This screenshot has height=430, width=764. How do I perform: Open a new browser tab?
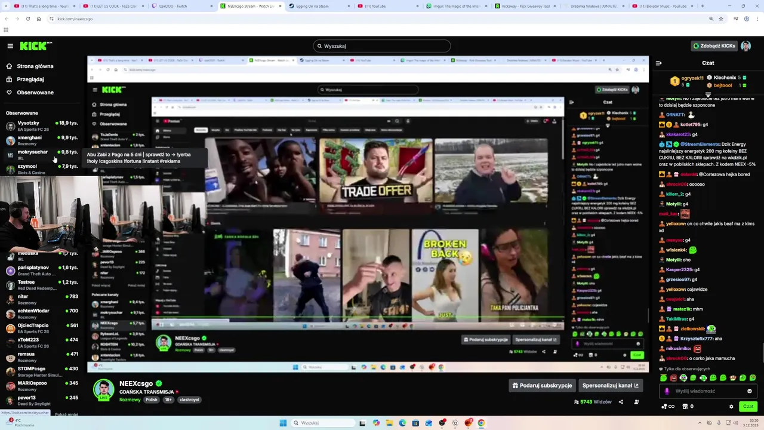(x=703, y=6)
